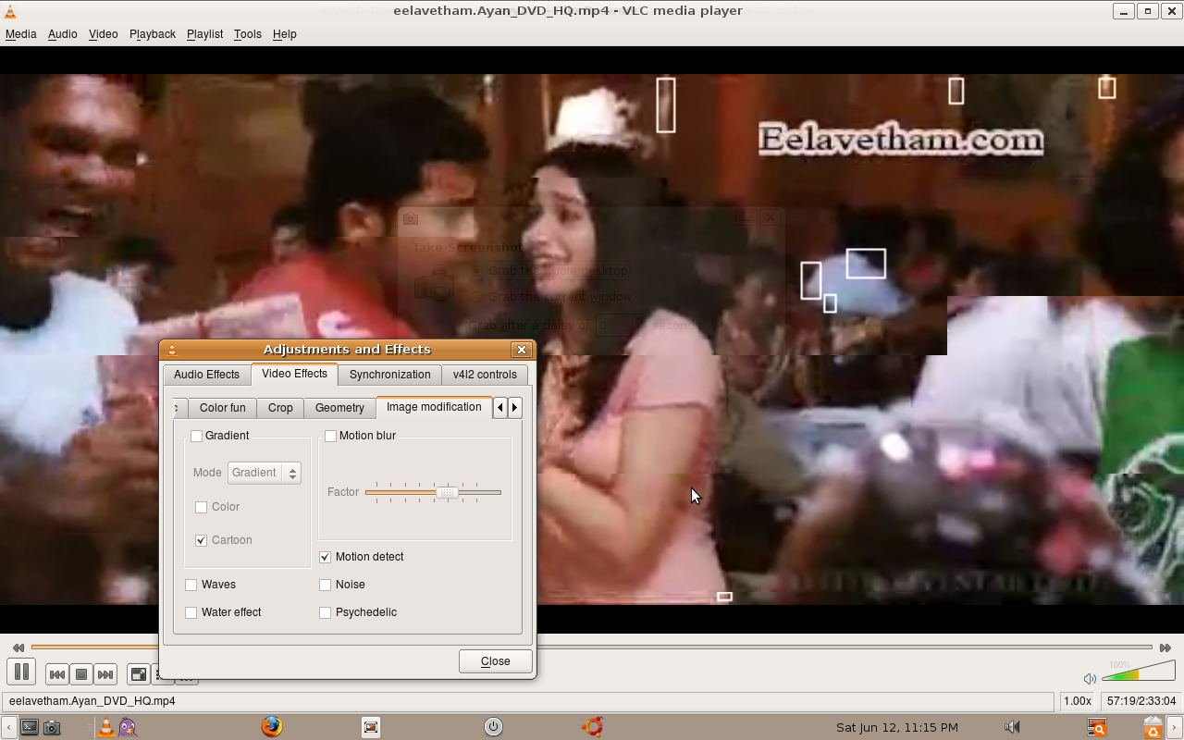This screenshot has height=740, width=1184.
Task: Click the 1.00x playback speed indicator
Action: tap(1077, 701)
